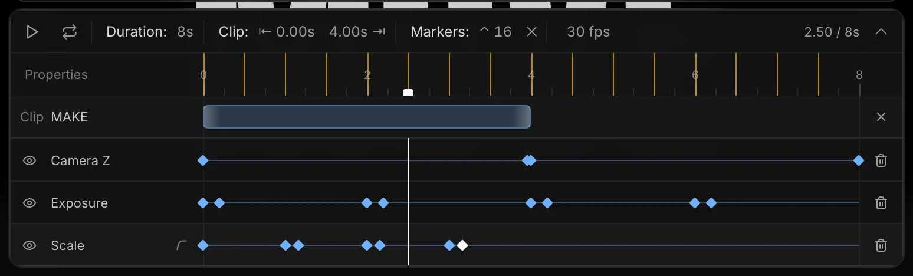This screenshot has height=276, width=913.
Task: Start playback with the play icon
Action: click(32, 32)
